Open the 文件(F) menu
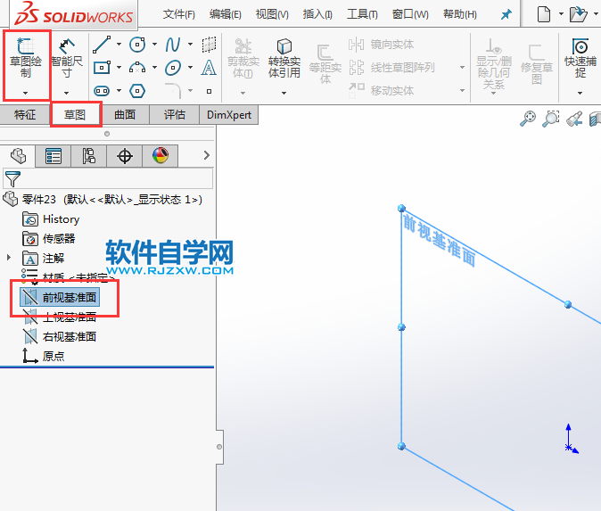Screen dimensions: 601x511 click(179, 14)
